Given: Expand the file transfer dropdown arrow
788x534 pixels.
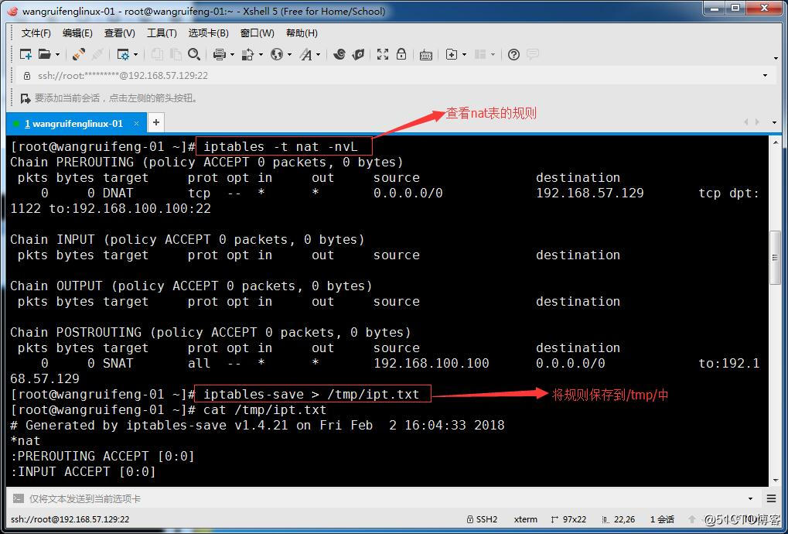Looking at the screenshot, I should [261, 54].
